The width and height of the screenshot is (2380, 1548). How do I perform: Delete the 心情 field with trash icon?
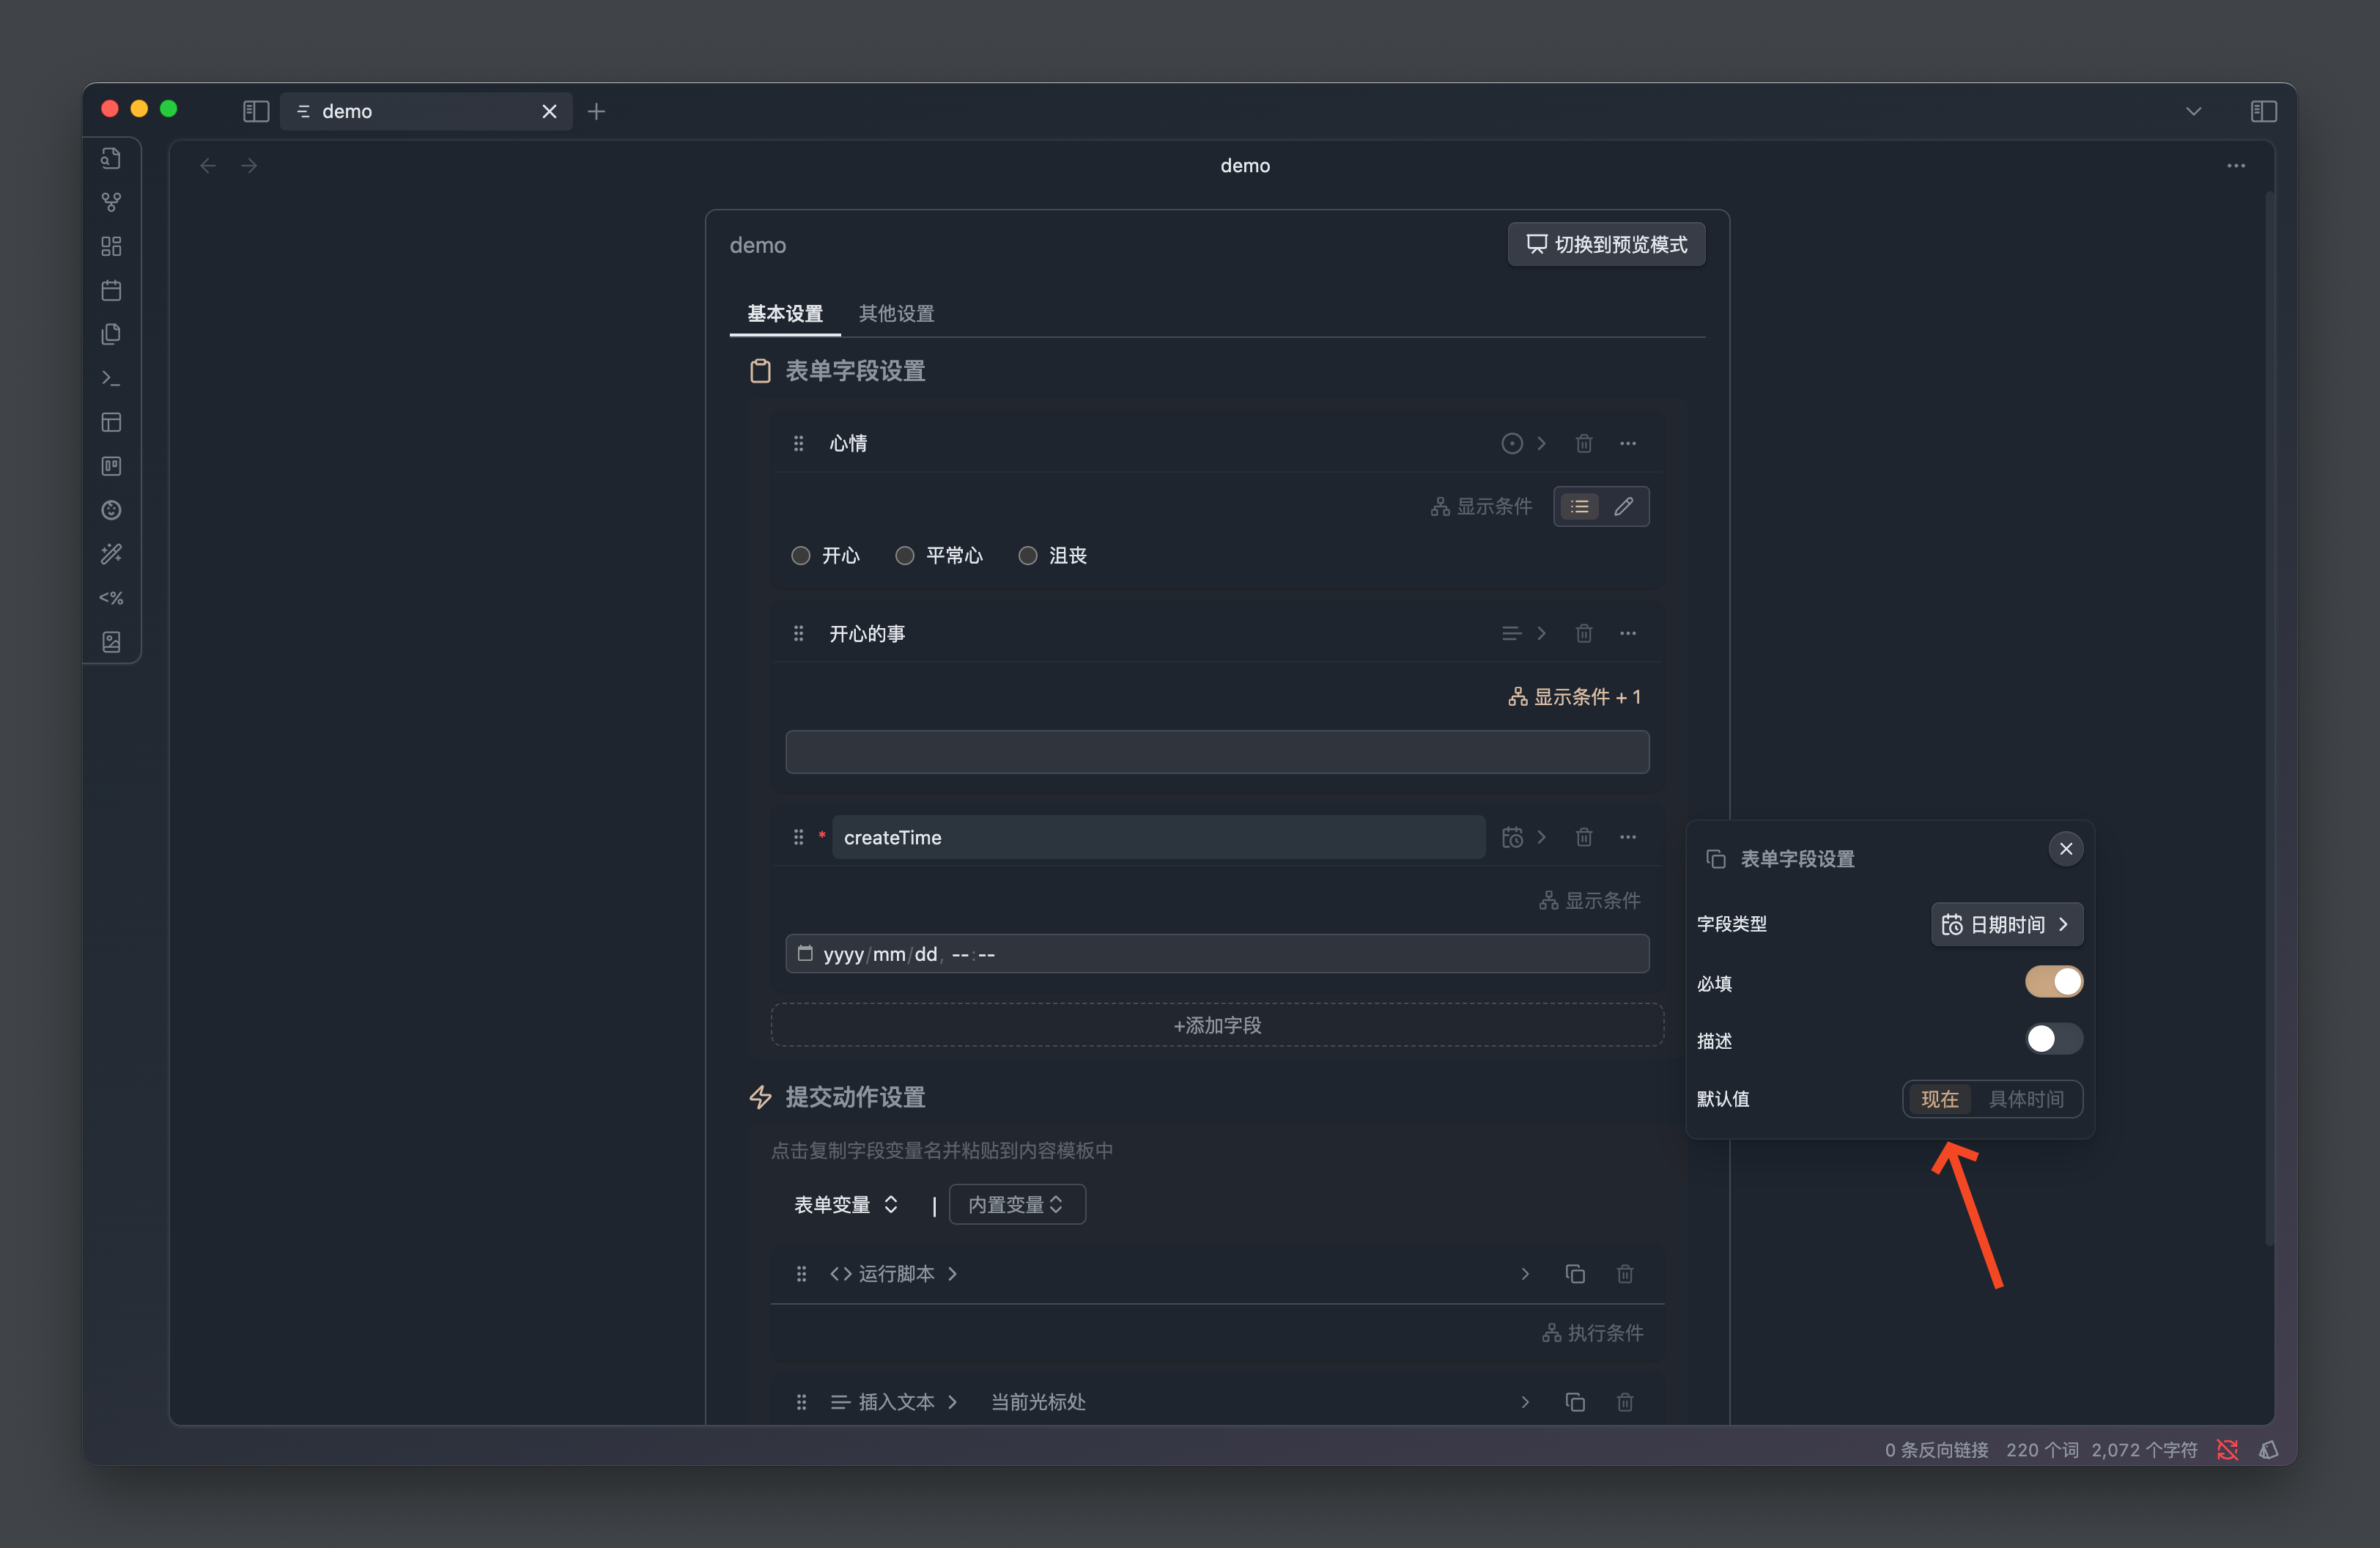click(x=1584, y=443)
